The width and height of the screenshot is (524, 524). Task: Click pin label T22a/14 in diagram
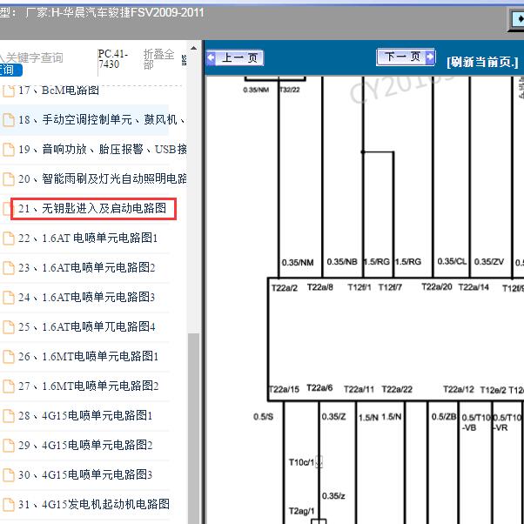(x=474, y=287)
